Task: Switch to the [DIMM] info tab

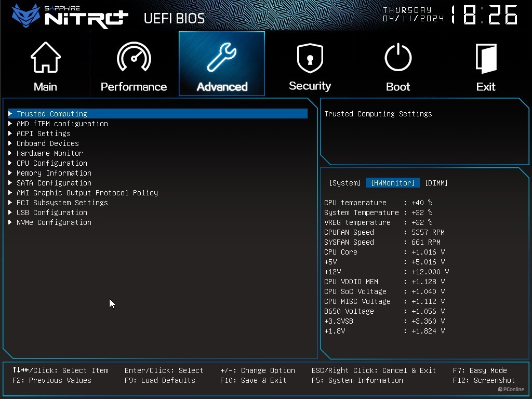Action: click(436, 183)
